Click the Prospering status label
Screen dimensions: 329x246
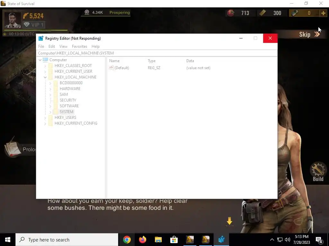120,12
